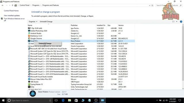Open the Organize dropdown

(x=33, y=22)
